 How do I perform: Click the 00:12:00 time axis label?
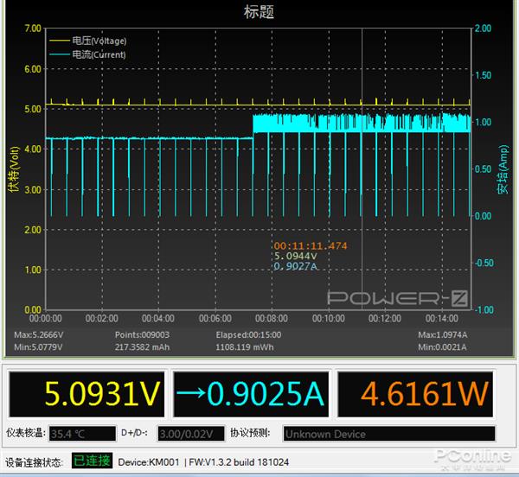coord(385,318)
